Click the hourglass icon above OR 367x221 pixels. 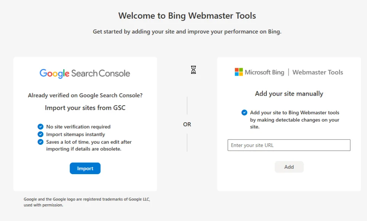point(193,70)
